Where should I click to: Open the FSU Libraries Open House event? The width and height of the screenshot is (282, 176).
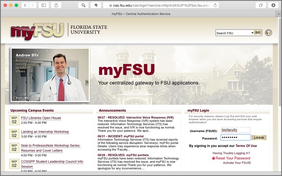41,118
